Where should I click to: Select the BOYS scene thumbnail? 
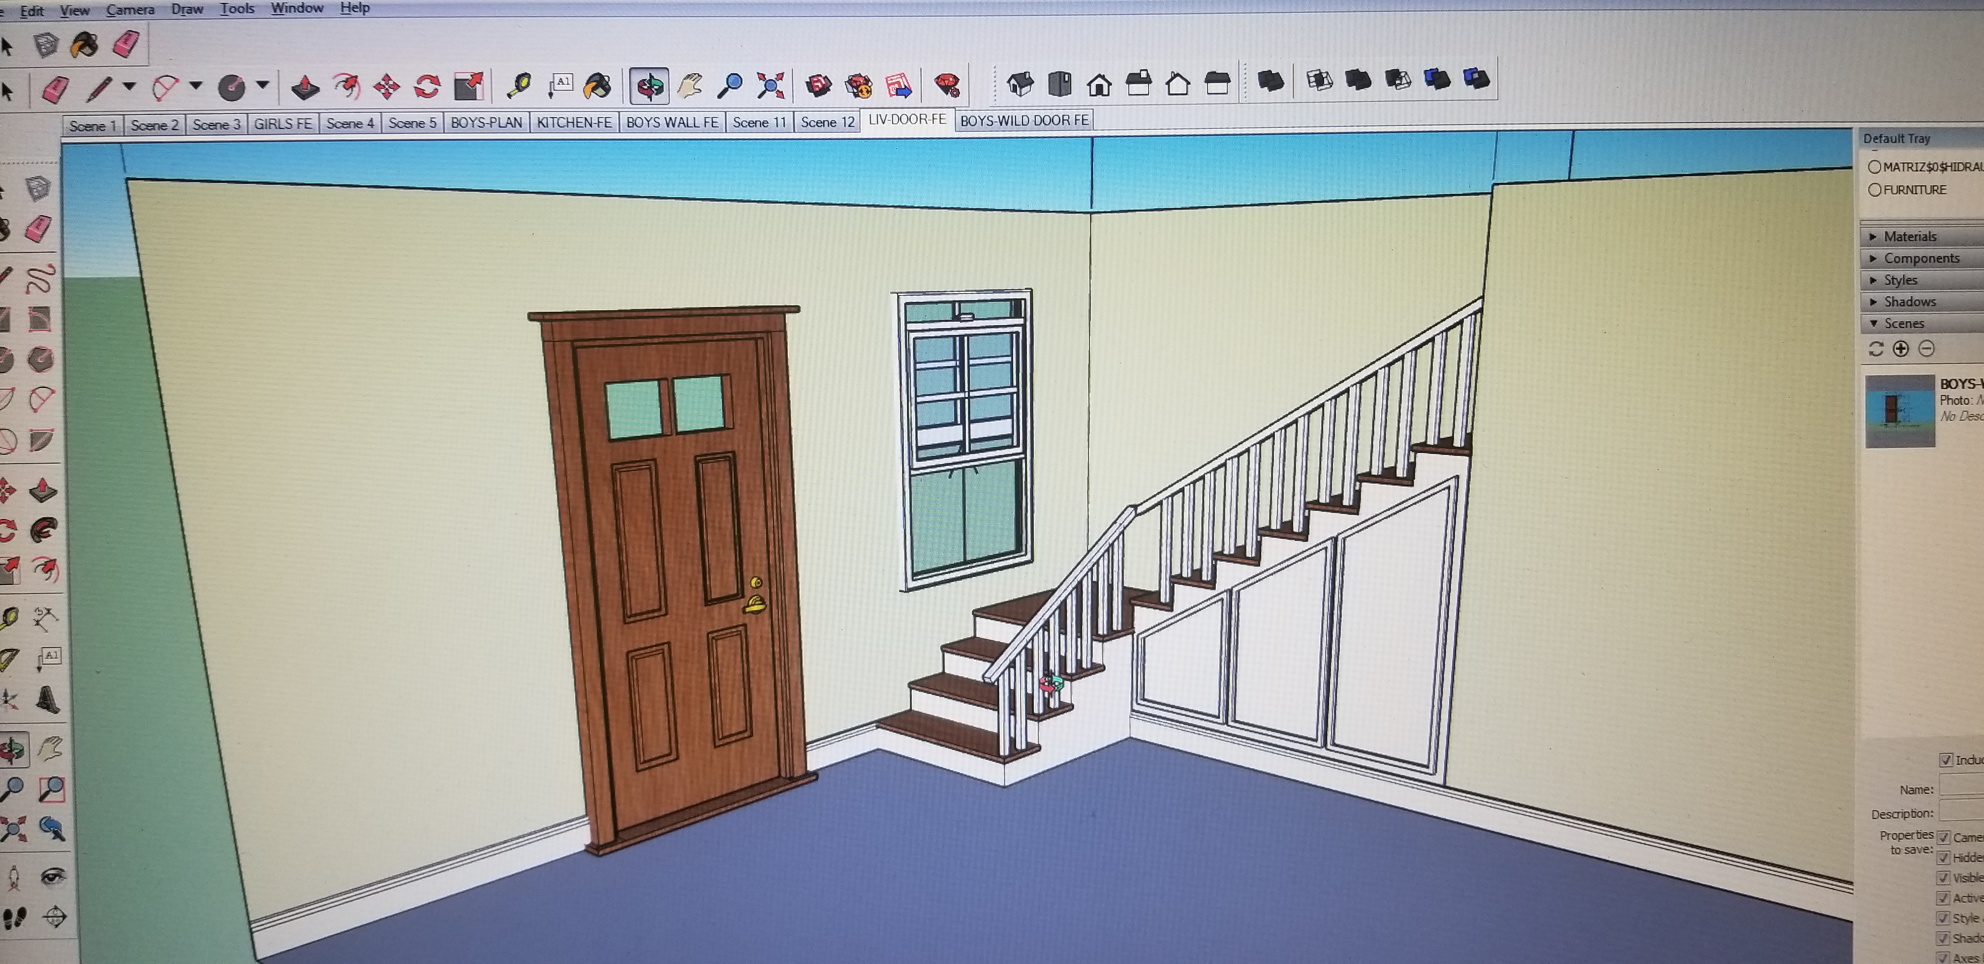click(1900, 410)
